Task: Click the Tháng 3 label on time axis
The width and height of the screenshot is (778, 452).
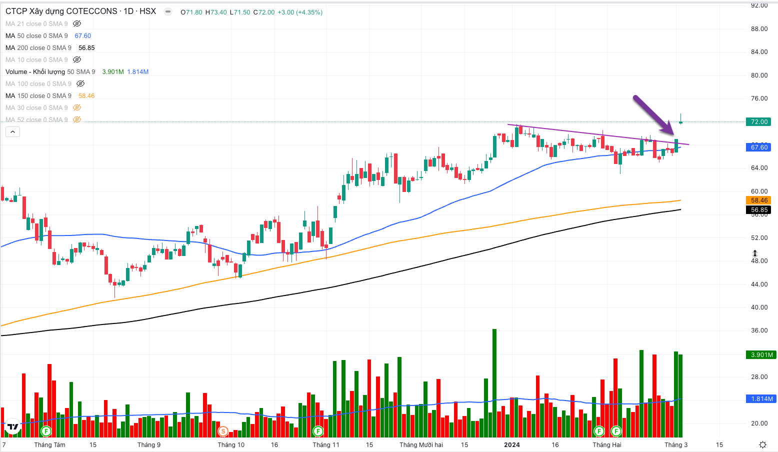Action: (676, 444)
